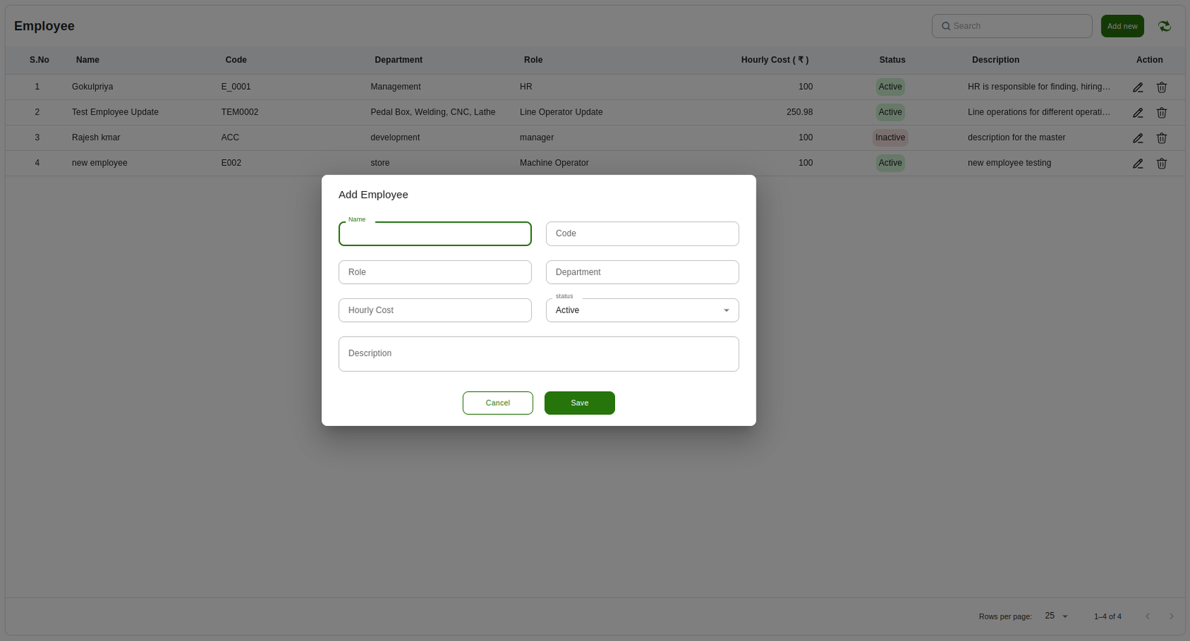This screenshot has width=1190, height=641.
Task: Click the green refresh icon
Action: [1164, 26]
